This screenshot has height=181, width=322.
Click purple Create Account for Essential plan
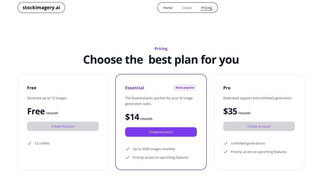161,132
